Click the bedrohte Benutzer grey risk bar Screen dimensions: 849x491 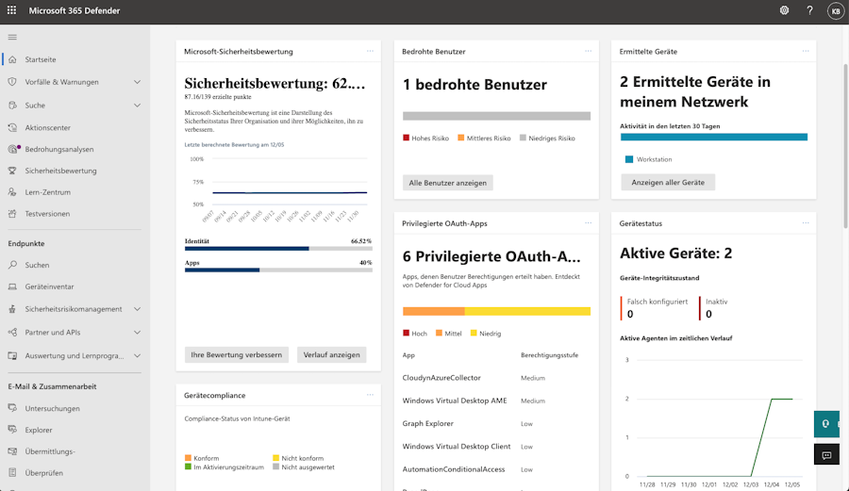pyautogui.click(x=496, y=116)
